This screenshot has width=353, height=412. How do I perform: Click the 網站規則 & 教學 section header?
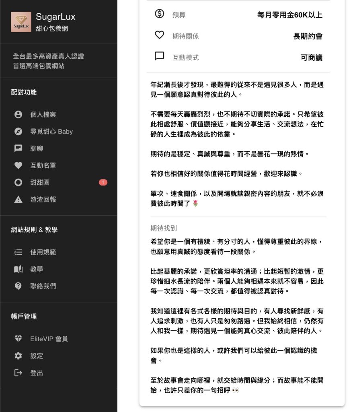pyautogui.click(x=34, y=230)
